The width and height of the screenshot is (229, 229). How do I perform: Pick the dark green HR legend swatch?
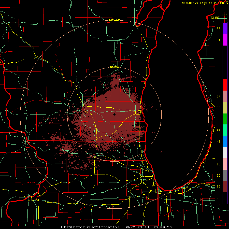225,119
